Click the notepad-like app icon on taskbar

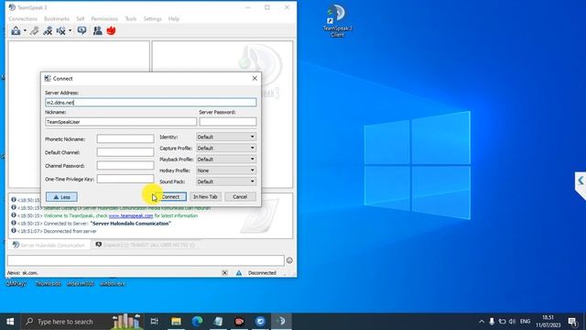[218, 322]
